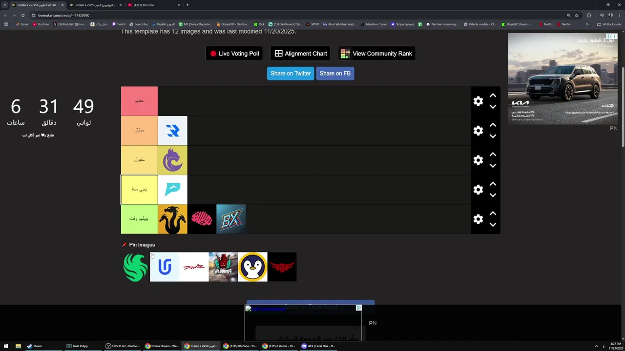Screen dimensions: 625x351
Task: Open the Windows Start menu
Action: [6, 346]
